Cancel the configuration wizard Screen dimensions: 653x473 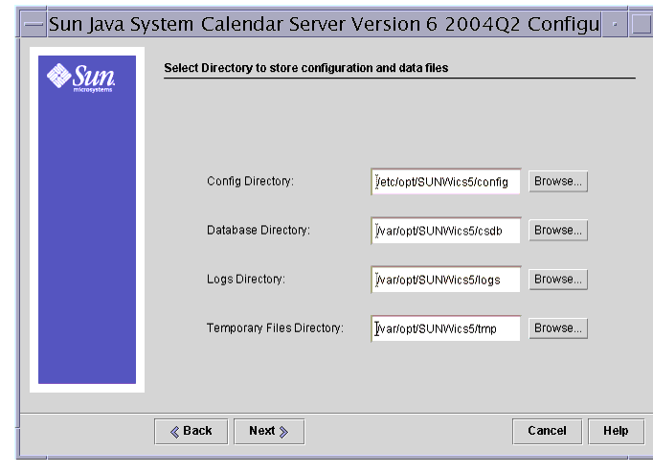click(x=547, y=432)
